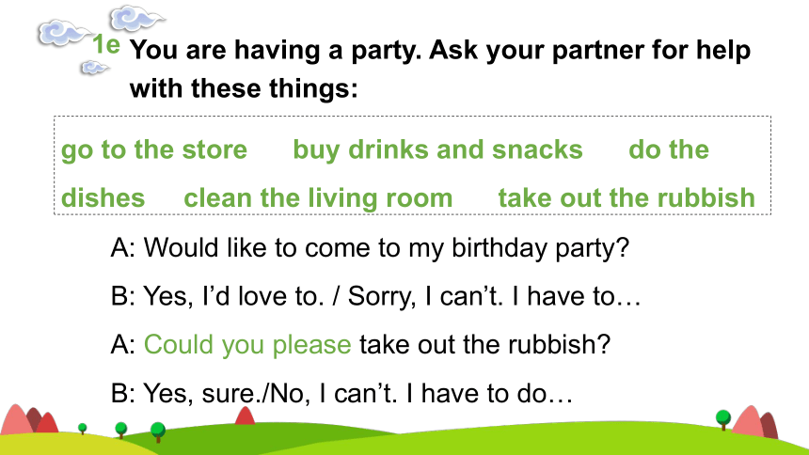The height and width of the screenshot is (455, 809).
Task: Click the word 'dishes' in box
Action: click(x=103, y=198)
